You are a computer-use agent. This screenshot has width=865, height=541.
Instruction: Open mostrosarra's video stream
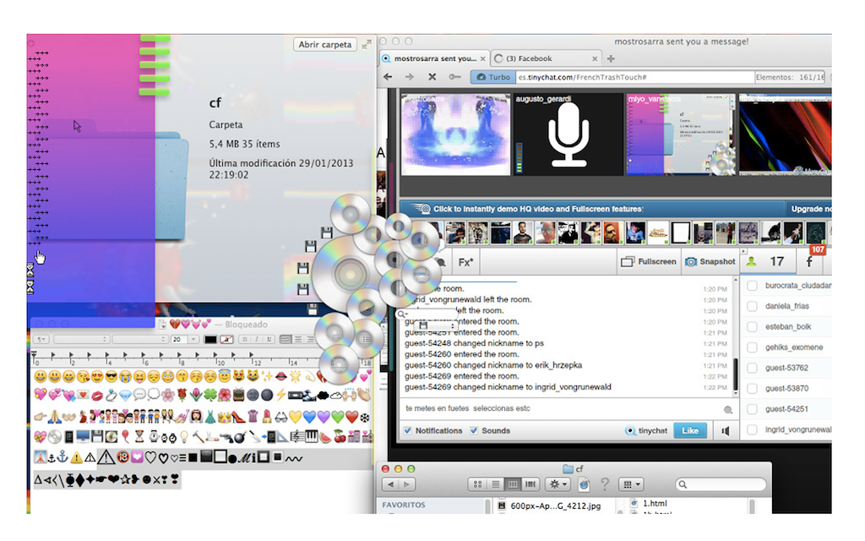455,134
